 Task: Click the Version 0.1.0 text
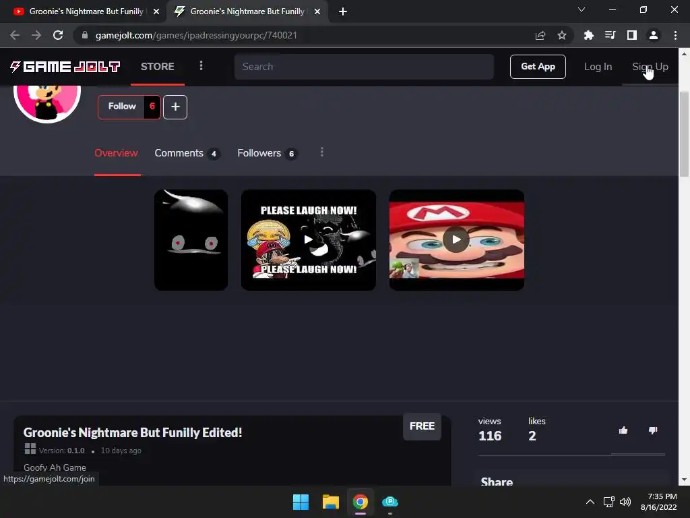61,451
